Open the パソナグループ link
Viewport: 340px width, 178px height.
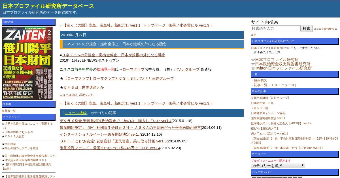[187, 69]
